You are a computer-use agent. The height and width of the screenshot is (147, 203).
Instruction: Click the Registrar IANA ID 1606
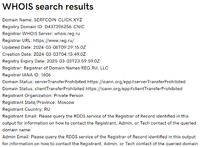[46, 75]
